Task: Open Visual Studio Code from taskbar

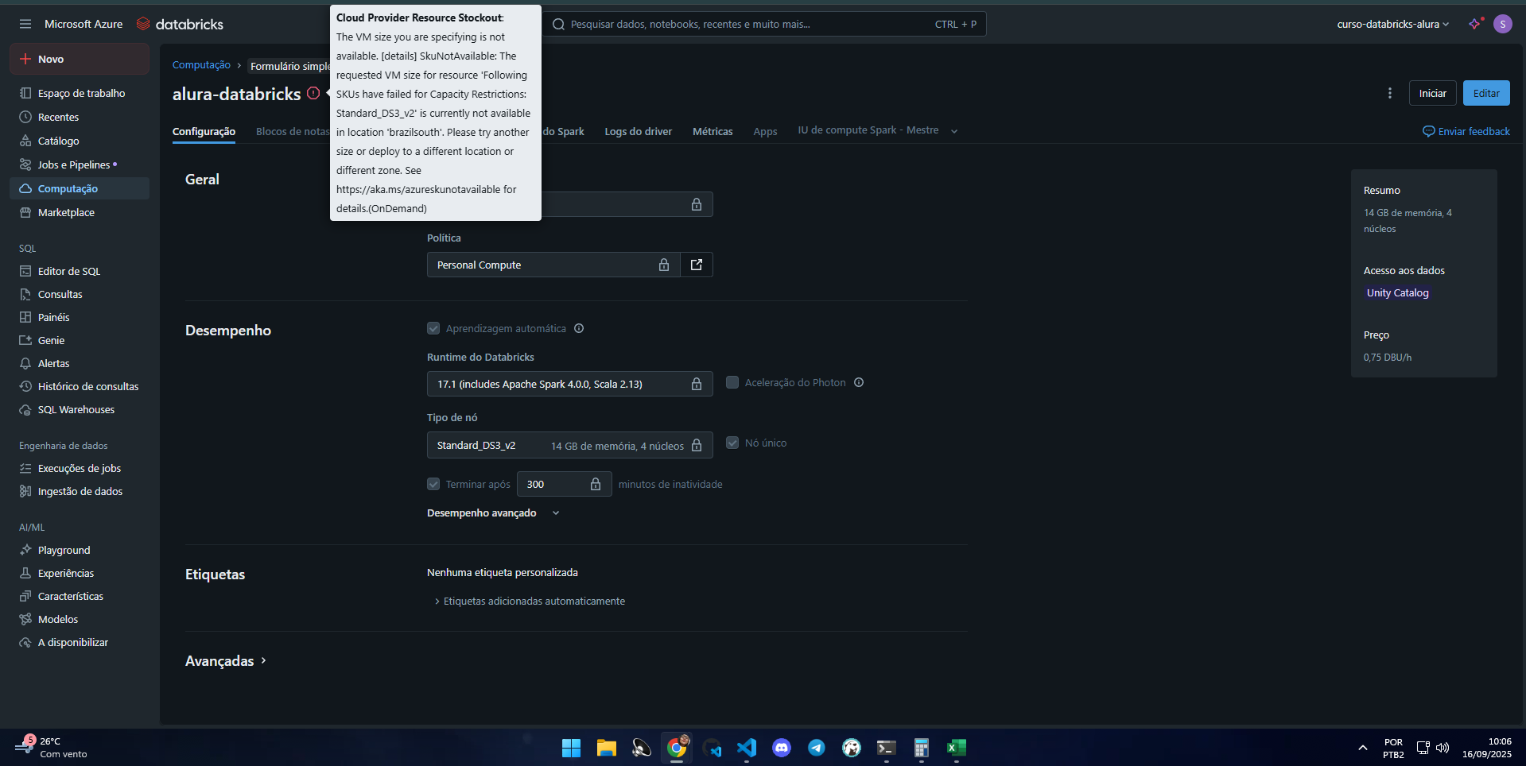Action: (x=747, y=748)
